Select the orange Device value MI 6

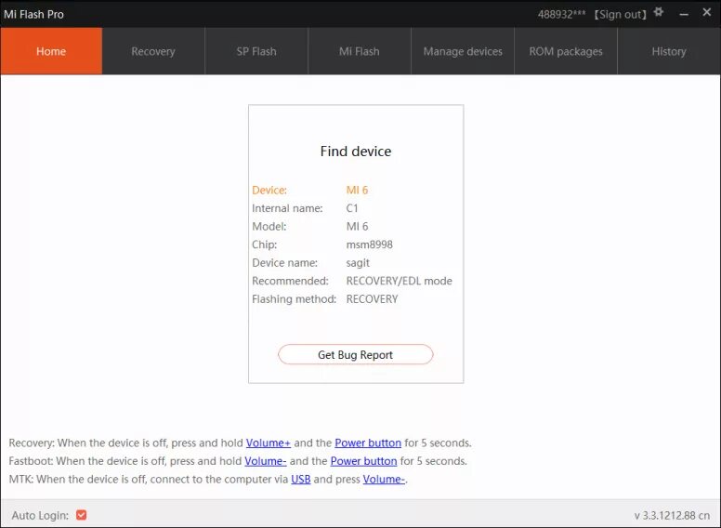(x=357, y=190)
